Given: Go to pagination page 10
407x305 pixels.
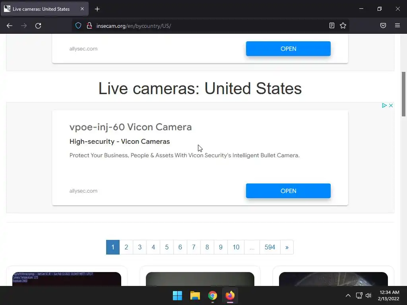Looking at the screenshot, I should pyautogui.click(x=236, y=247).
